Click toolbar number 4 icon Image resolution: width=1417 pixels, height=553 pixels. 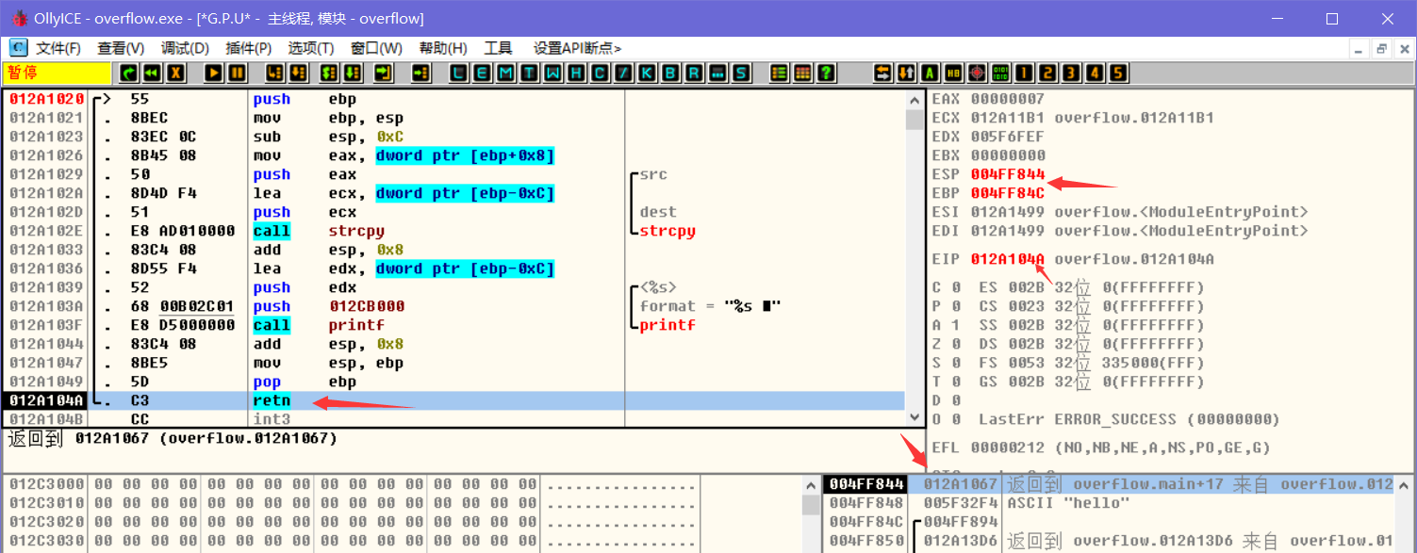tap(1096, 73)
